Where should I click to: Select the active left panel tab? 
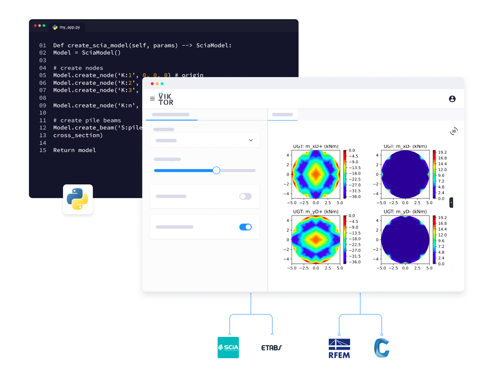(171, 115)
